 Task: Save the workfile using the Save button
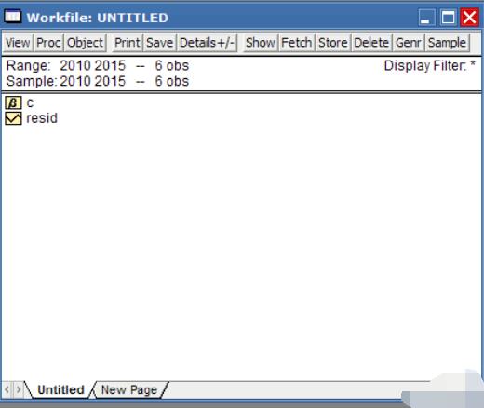pyautogui.click(x=159, y=43)
